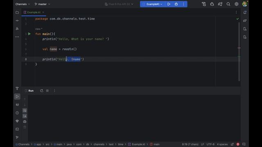Close the Example.kt tab
This screenshot has width=262, height=147.
(x=43, y=12)
